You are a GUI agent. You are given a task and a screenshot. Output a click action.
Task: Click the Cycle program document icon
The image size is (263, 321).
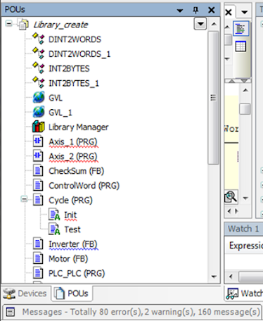click(38, 200)
